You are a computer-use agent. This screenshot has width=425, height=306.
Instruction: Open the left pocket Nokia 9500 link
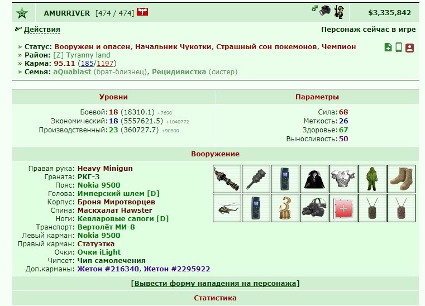[99, 235]
